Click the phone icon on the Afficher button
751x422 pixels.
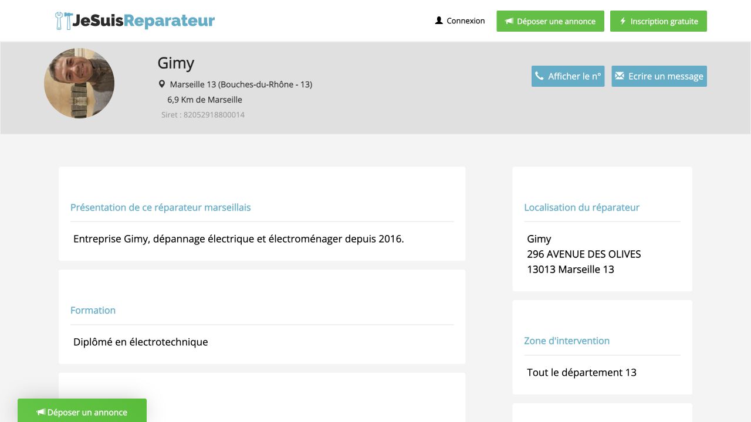539,76
